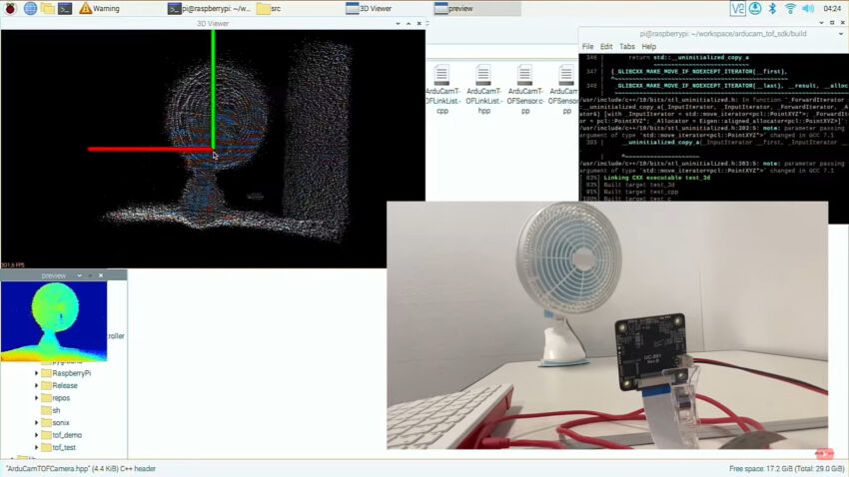Open the terminal Tabs menu
This screenshot has width=849, height=477.
coord(626,46)
